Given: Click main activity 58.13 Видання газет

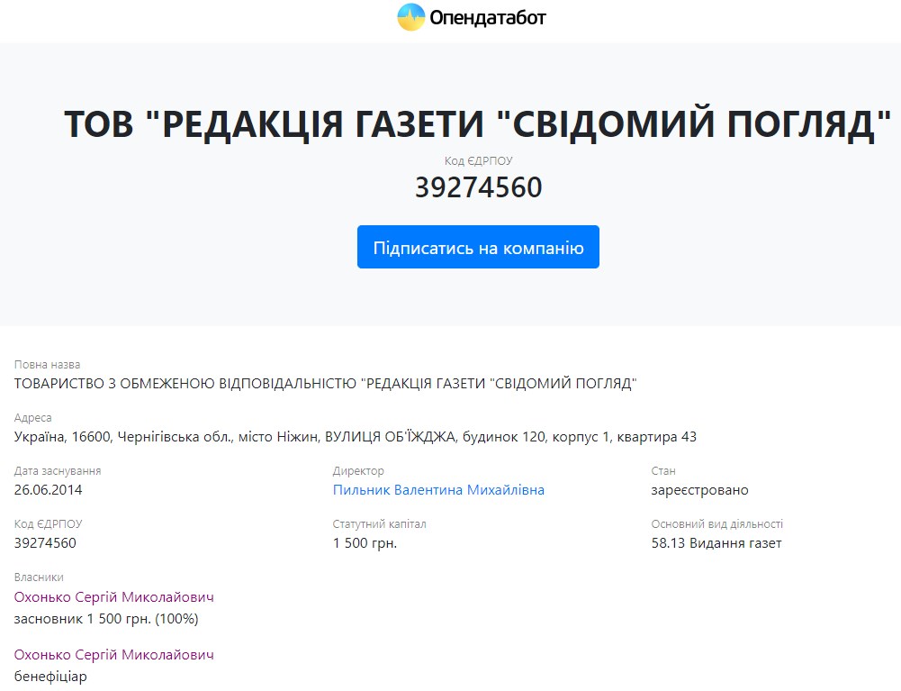Looking at the screenshot, I should [x=716, y=543].
